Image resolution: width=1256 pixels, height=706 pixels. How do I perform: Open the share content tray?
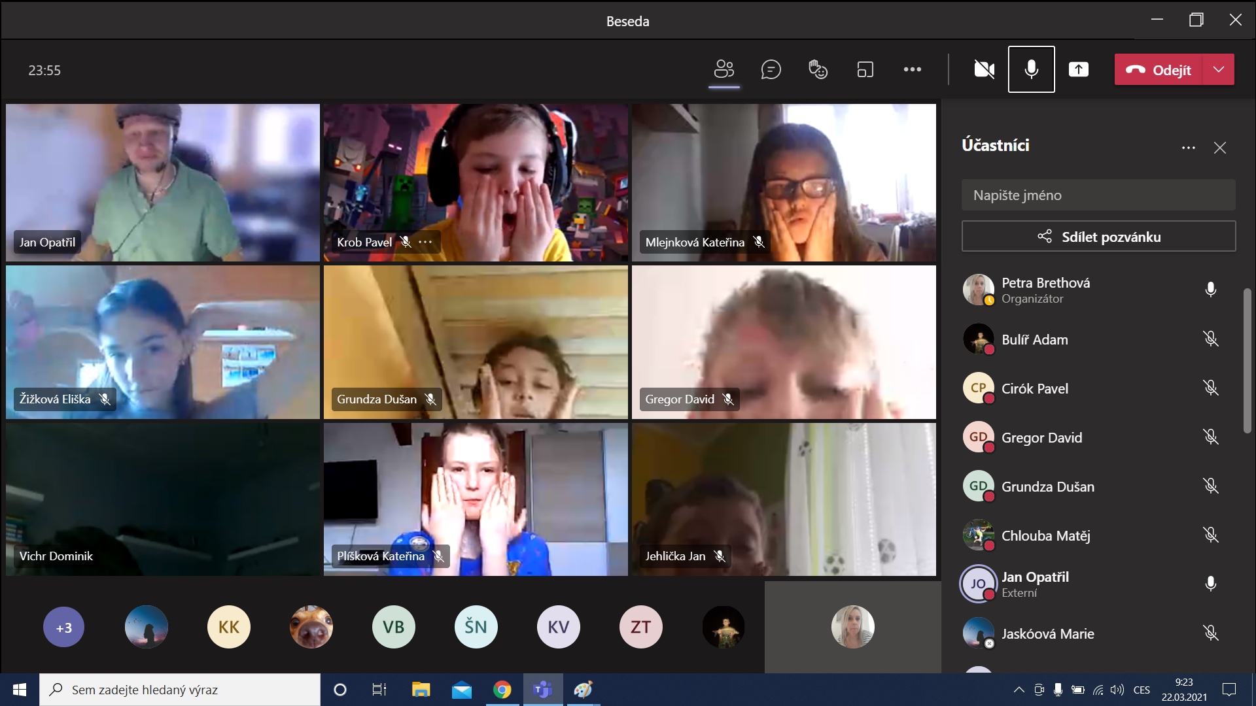(1078, 69)
